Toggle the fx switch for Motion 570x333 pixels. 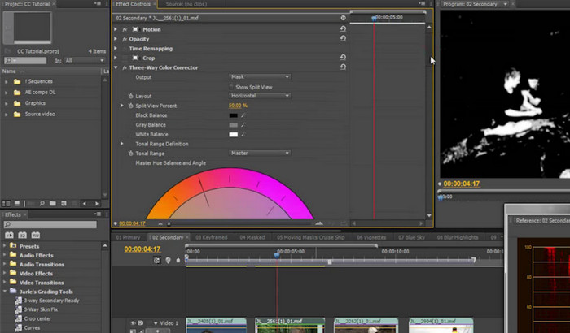(x=125, y=29)
